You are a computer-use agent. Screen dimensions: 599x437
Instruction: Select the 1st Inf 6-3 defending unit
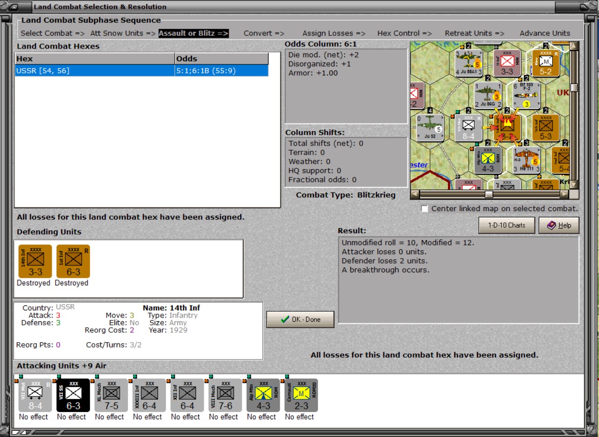[x=73, y=261]
